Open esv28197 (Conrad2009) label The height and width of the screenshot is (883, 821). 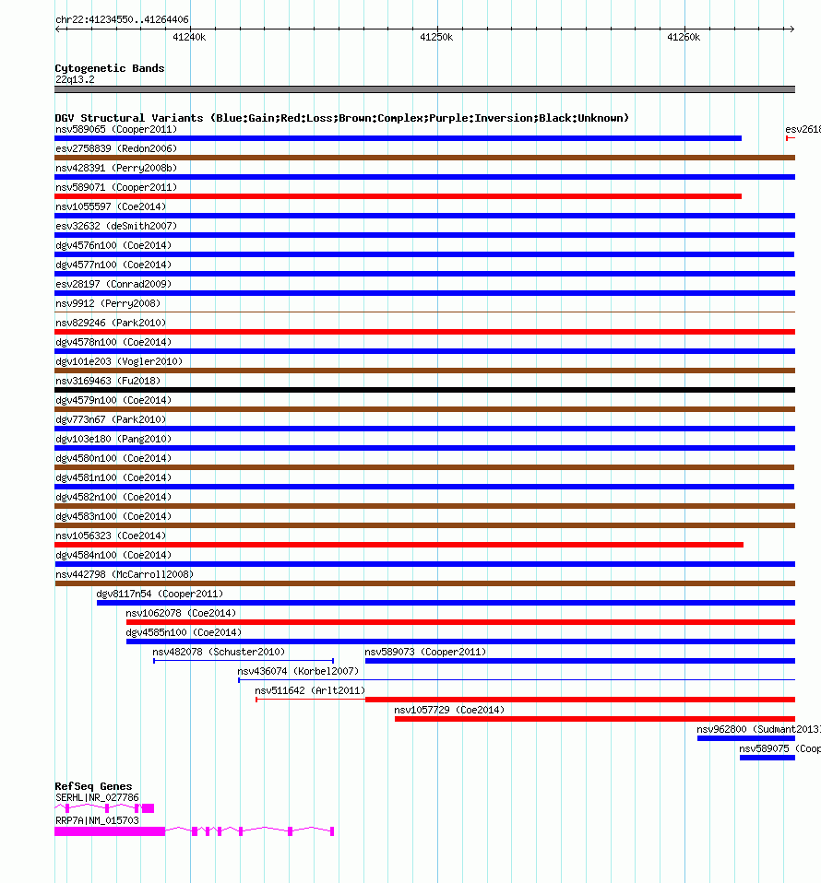tap(113, 284)
